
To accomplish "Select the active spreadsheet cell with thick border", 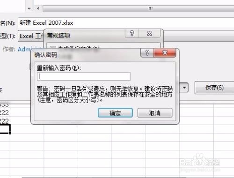I will pyautogui.click(x=5, y=129).
